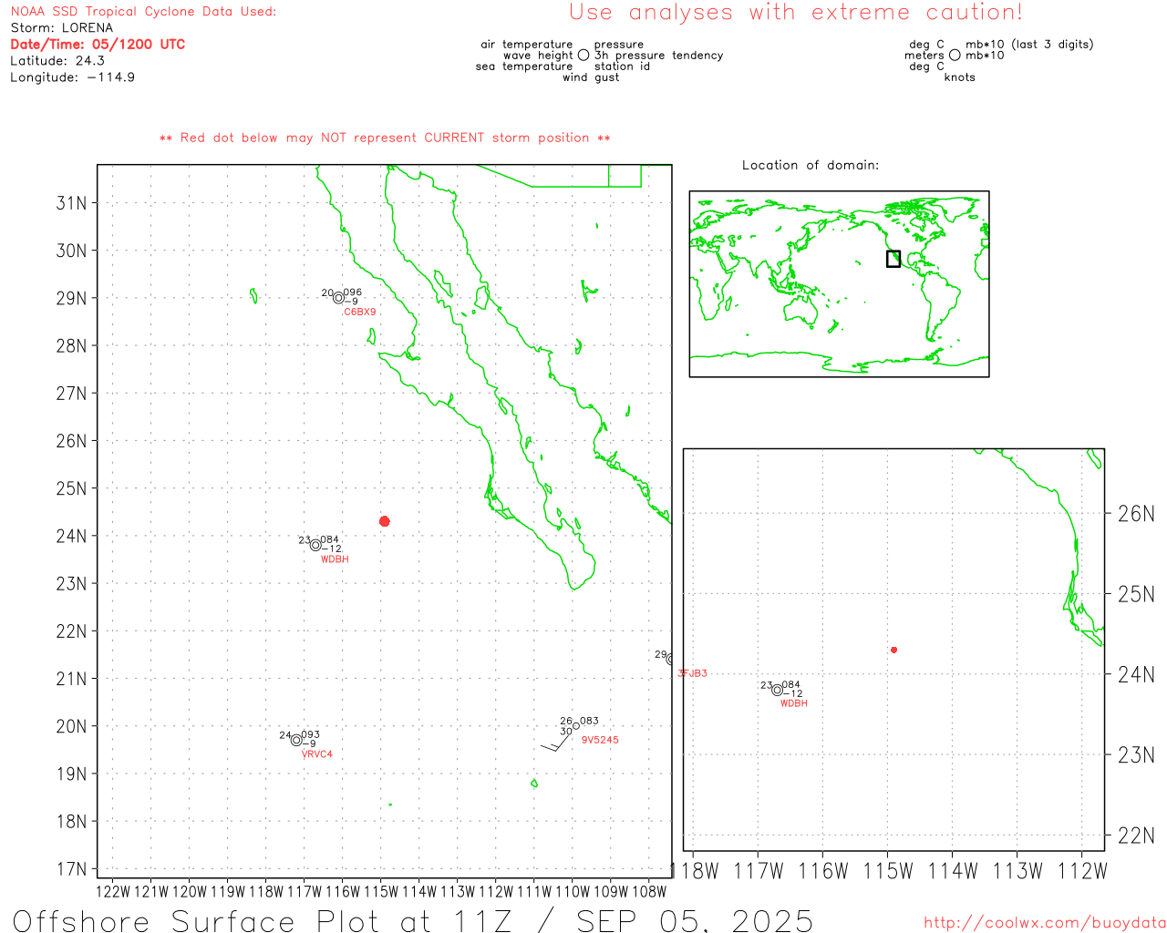Click the 31N latitude label on main map
The width and height of the screenshot is (1167, 933).
[72, 203]
